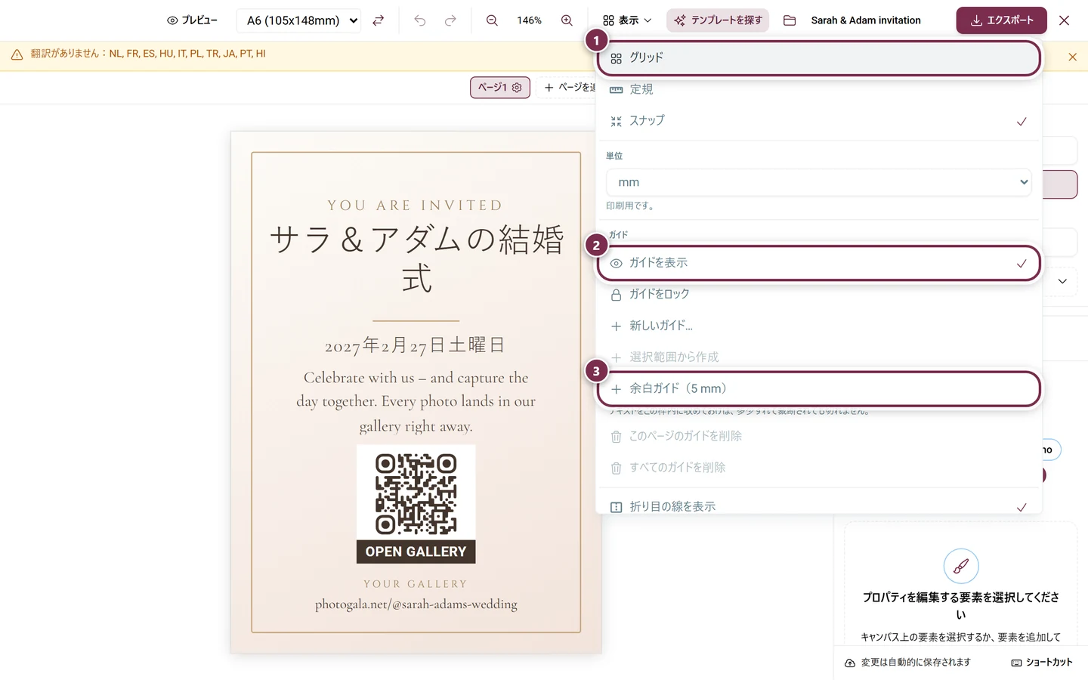Toggle the グリッド grid option

[x=819, y=58]
